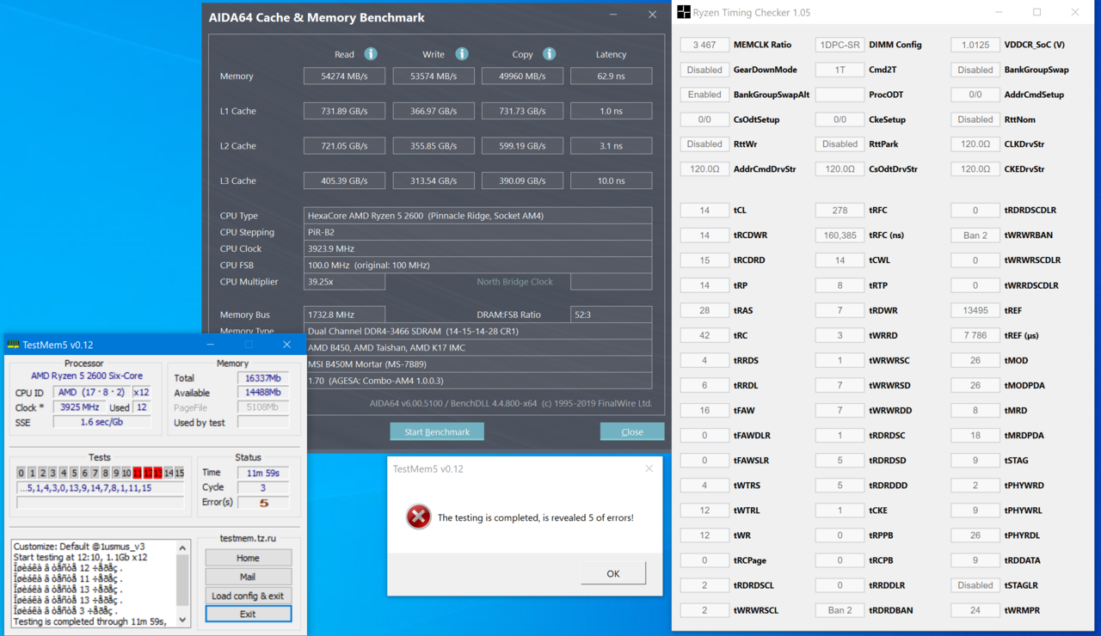This screenshot has height=636, width=1101.
Task: Click the L3 Cache latency 10.0 ns field
Action: tap(612, 180)
